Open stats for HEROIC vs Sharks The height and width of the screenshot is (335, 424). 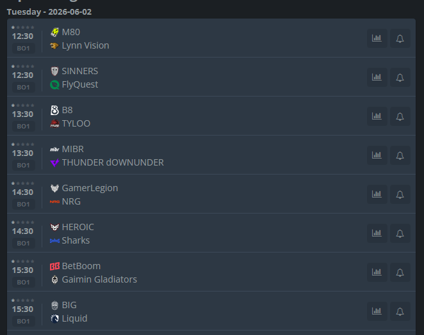coord(377,233)
